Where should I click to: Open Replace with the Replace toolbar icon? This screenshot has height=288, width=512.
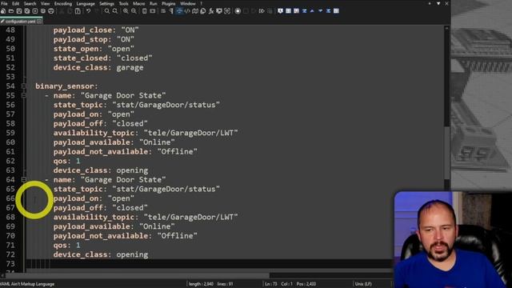click(115, 11)
